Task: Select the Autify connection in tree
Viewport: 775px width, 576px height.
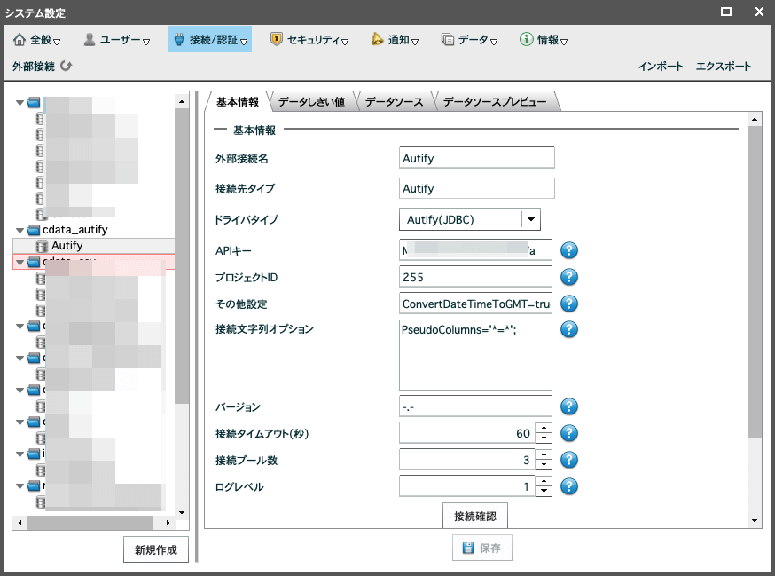Action: [x=67, y=246]
